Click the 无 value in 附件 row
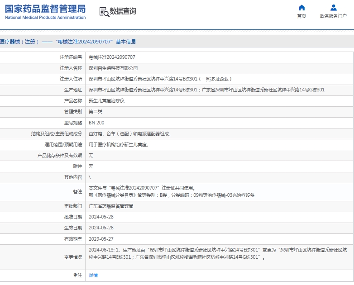 (x=91, y=166)
